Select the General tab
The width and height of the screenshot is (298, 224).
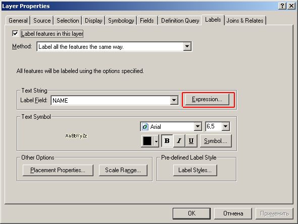18,21
